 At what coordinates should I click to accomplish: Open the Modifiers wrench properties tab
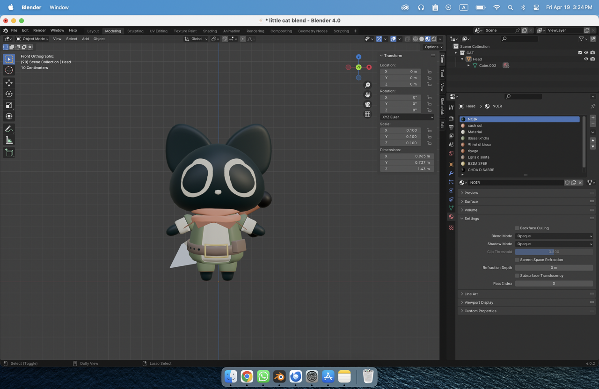tap(451, 173)
